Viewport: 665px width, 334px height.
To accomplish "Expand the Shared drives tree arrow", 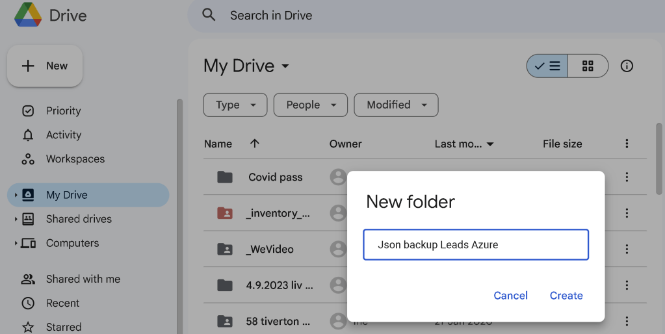I will click(x=16, y=219).
